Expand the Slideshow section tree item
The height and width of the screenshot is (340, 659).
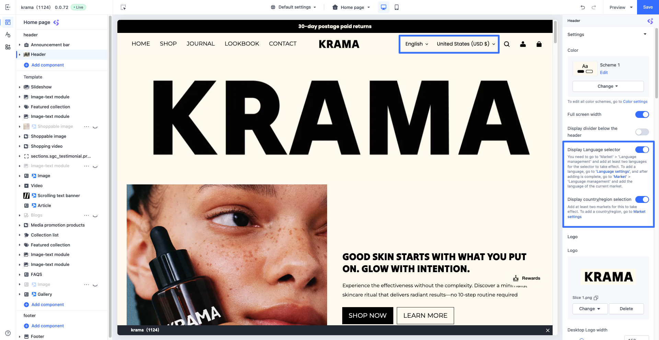click(x=20, y=87)
